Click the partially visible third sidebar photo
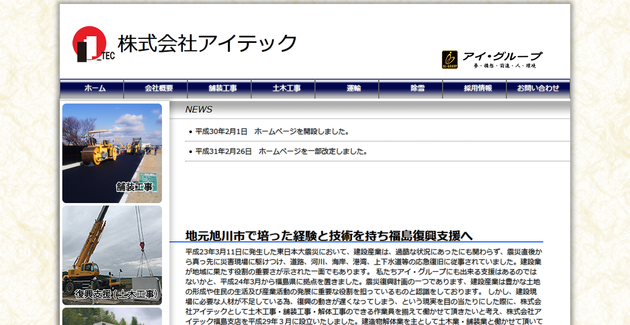The image size is (630, 325). coord(112,318)
